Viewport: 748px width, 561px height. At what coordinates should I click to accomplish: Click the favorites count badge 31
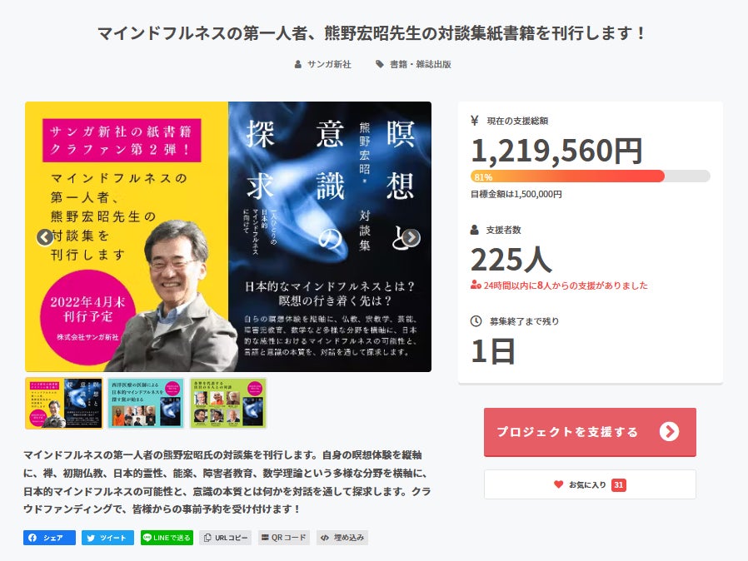(x=619, y=484)
